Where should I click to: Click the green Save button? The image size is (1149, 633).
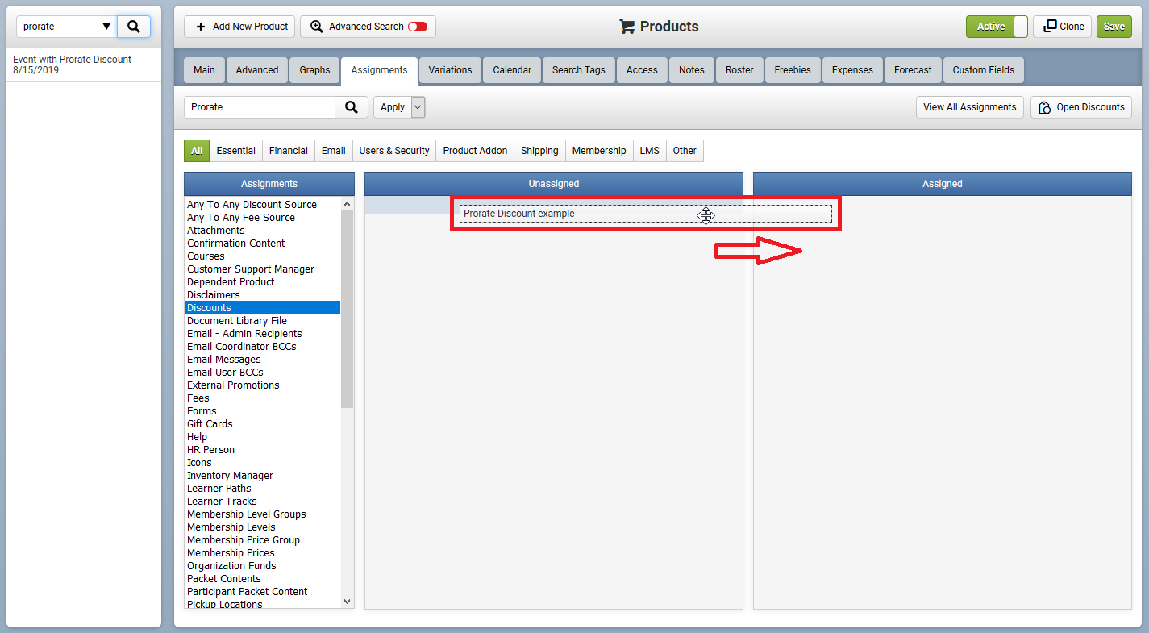click(x=1114, y=26)
